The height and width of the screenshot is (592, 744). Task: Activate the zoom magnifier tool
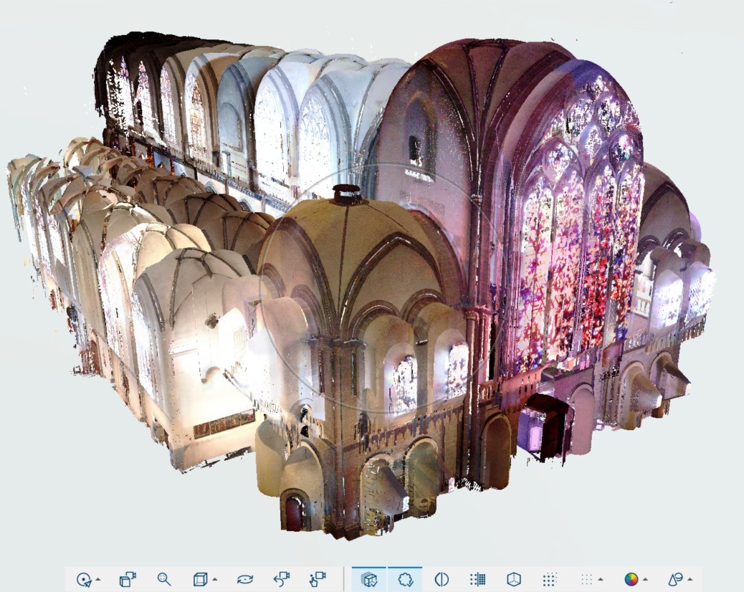click(164, 579)
